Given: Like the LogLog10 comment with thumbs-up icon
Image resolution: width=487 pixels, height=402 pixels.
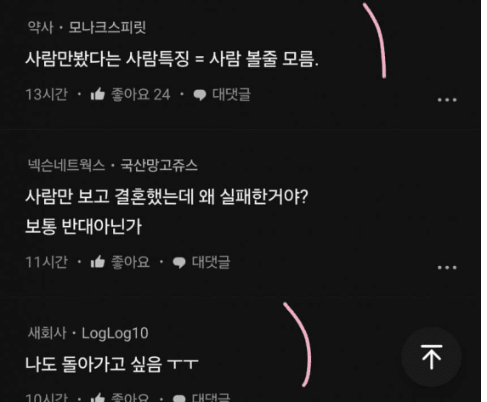Looking at the screenshot, I should pyautogui.click(x=98, y=398).
